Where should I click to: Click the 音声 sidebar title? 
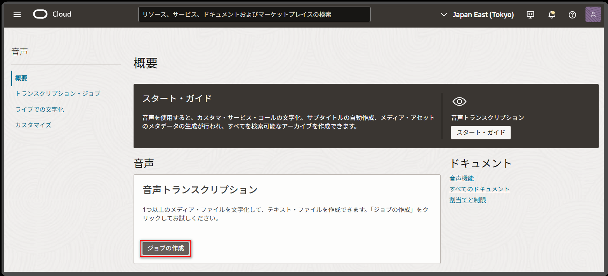pyautogui.click(x=19, y=51)
